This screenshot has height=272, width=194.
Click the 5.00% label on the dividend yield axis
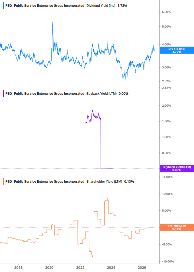166,27
